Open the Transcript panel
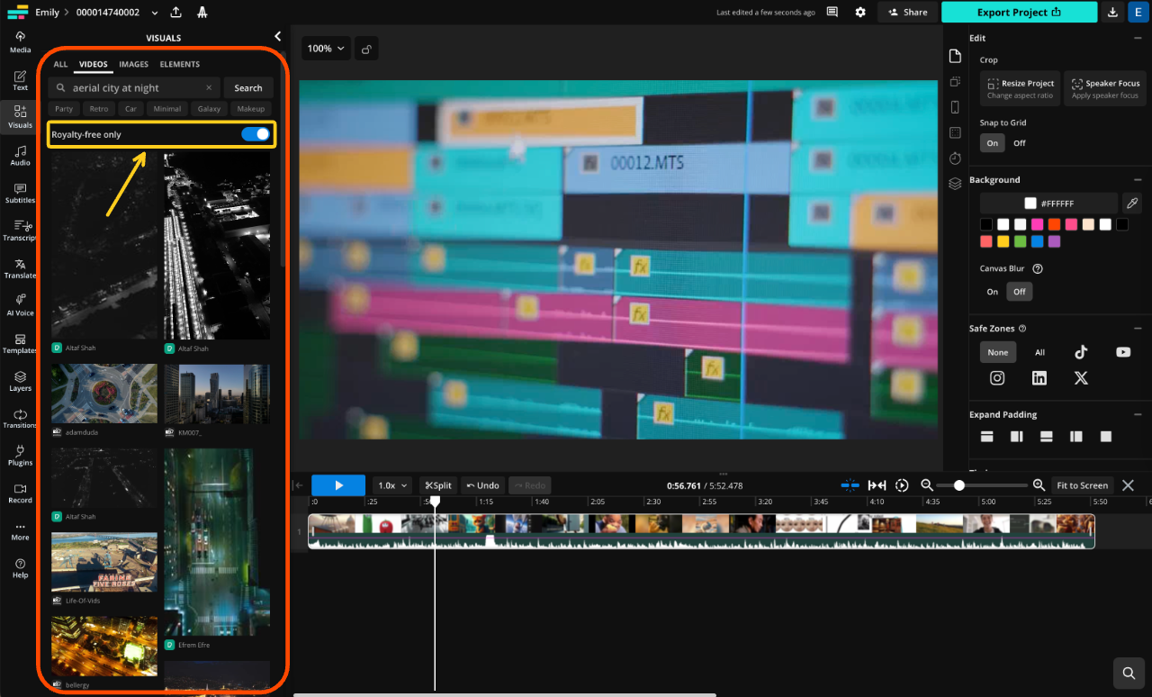Viewport: 1152px width, 697px height. click(x=20, y=231)
